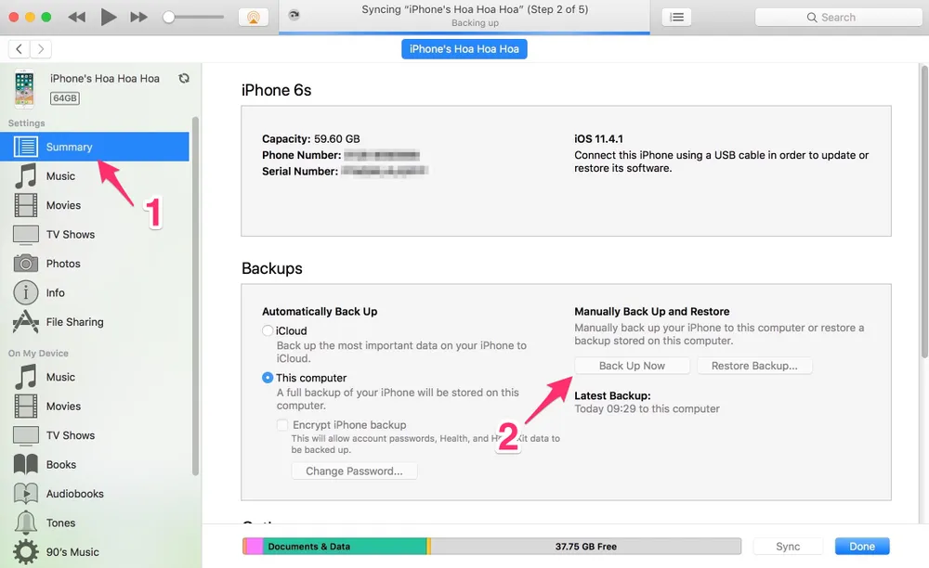Viewport: 929px width, 568px height.
Task: Select the This computer radio button
Action: tap(268, 378)
